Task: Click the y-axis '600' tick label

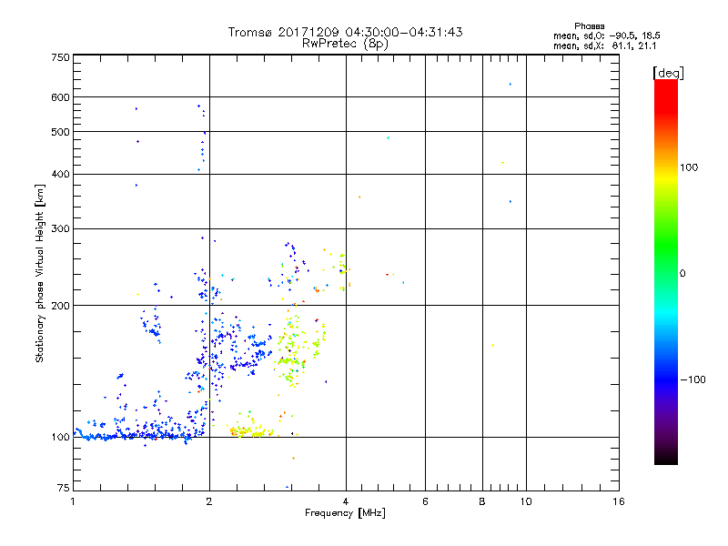Action: click(x=60, y=97)
